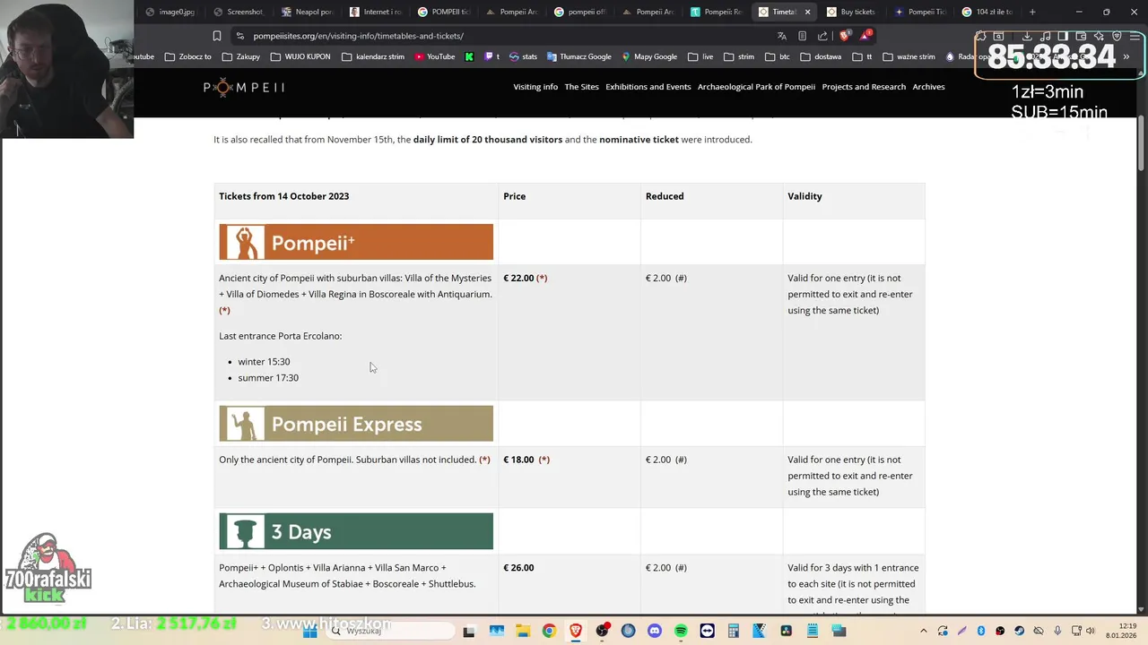Switch to the 'Buy tickets' browser tab
The width and height of the screenshot is (1148, 645).
[852, 12]
